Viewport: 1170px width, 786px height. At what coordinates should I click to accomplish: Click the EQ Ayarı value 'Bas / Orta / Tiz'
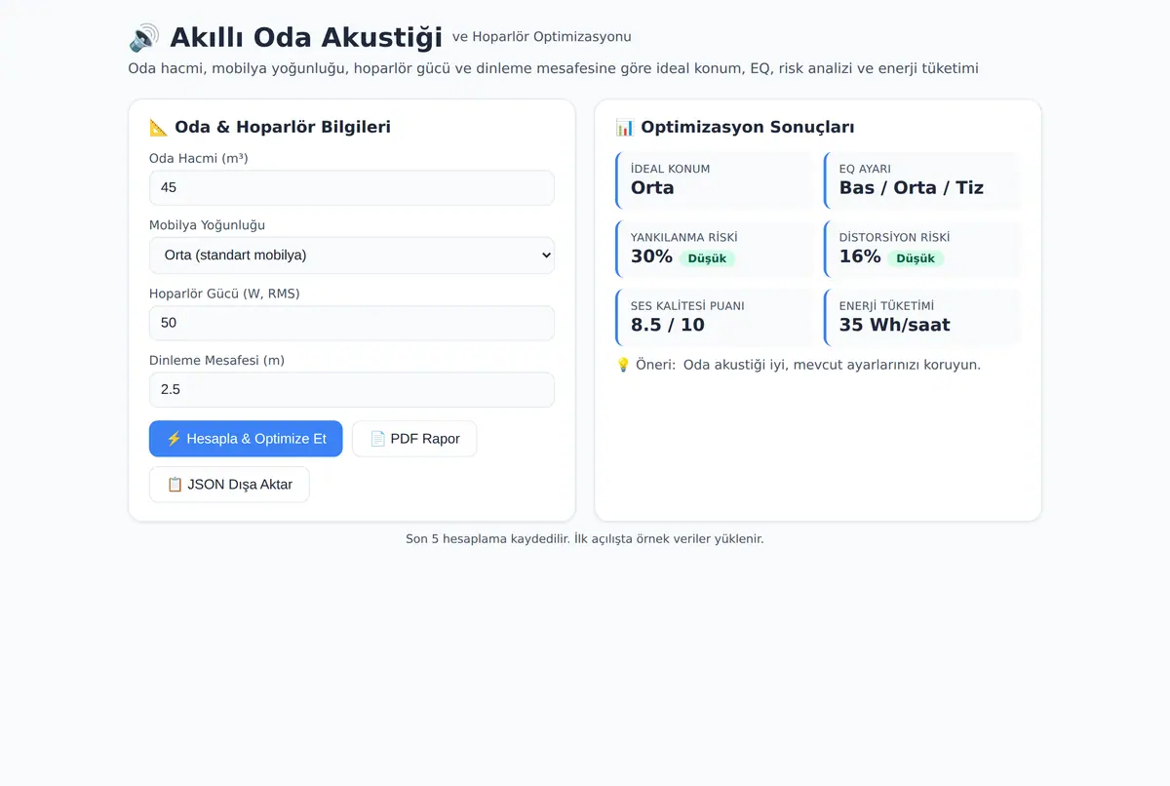[x=912, y=188]
